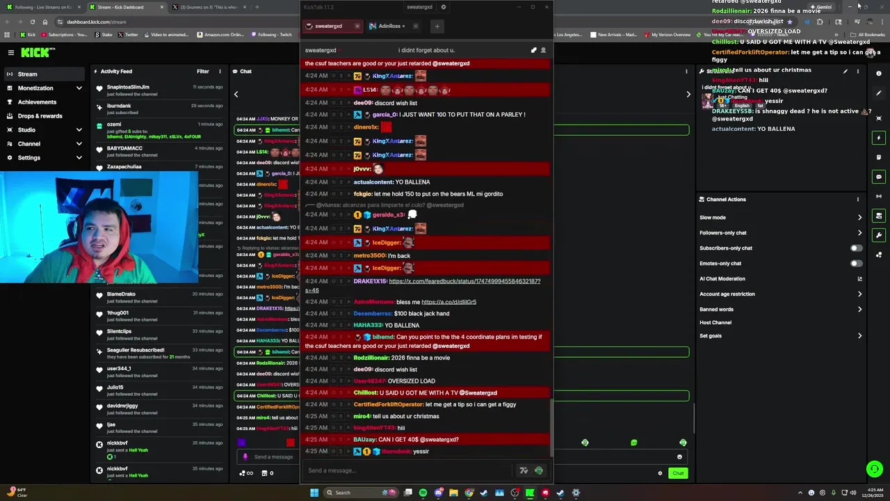Click the pinned message icon in KickTalk
Image resolution: width=890 pixels, height=501 pixels.
tap(534, 50)
